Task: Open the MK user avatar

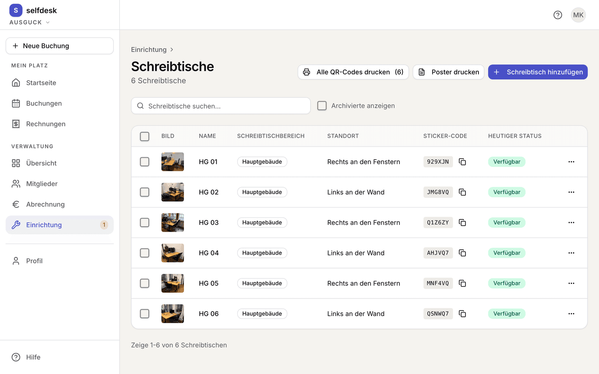Action: [x=578, y=15]
